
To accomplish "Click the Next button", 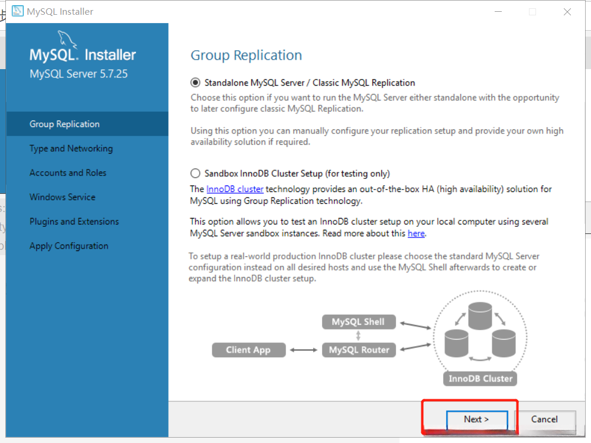I will [x=477, y=419].
